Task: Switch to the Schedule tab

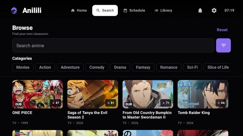Action: [134, 10]
